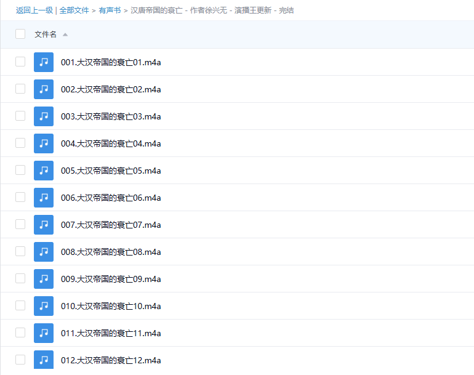Open file name 007.大汉帝国的衰亡07.m4a
This screenshot has height=375, width=474.
point(111,225)
